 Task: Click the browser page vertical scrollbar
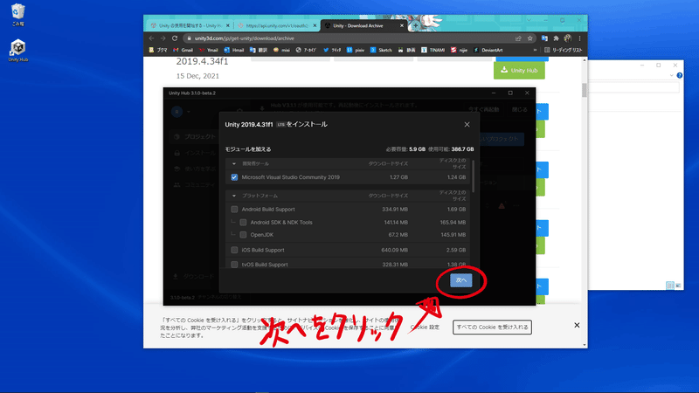(585, 90)
